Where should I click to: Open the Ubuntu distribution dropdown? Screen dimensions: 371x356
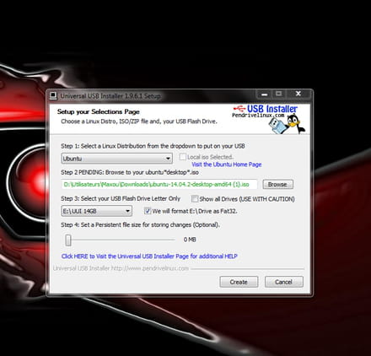pyautogui.click(x=116, y=159)
